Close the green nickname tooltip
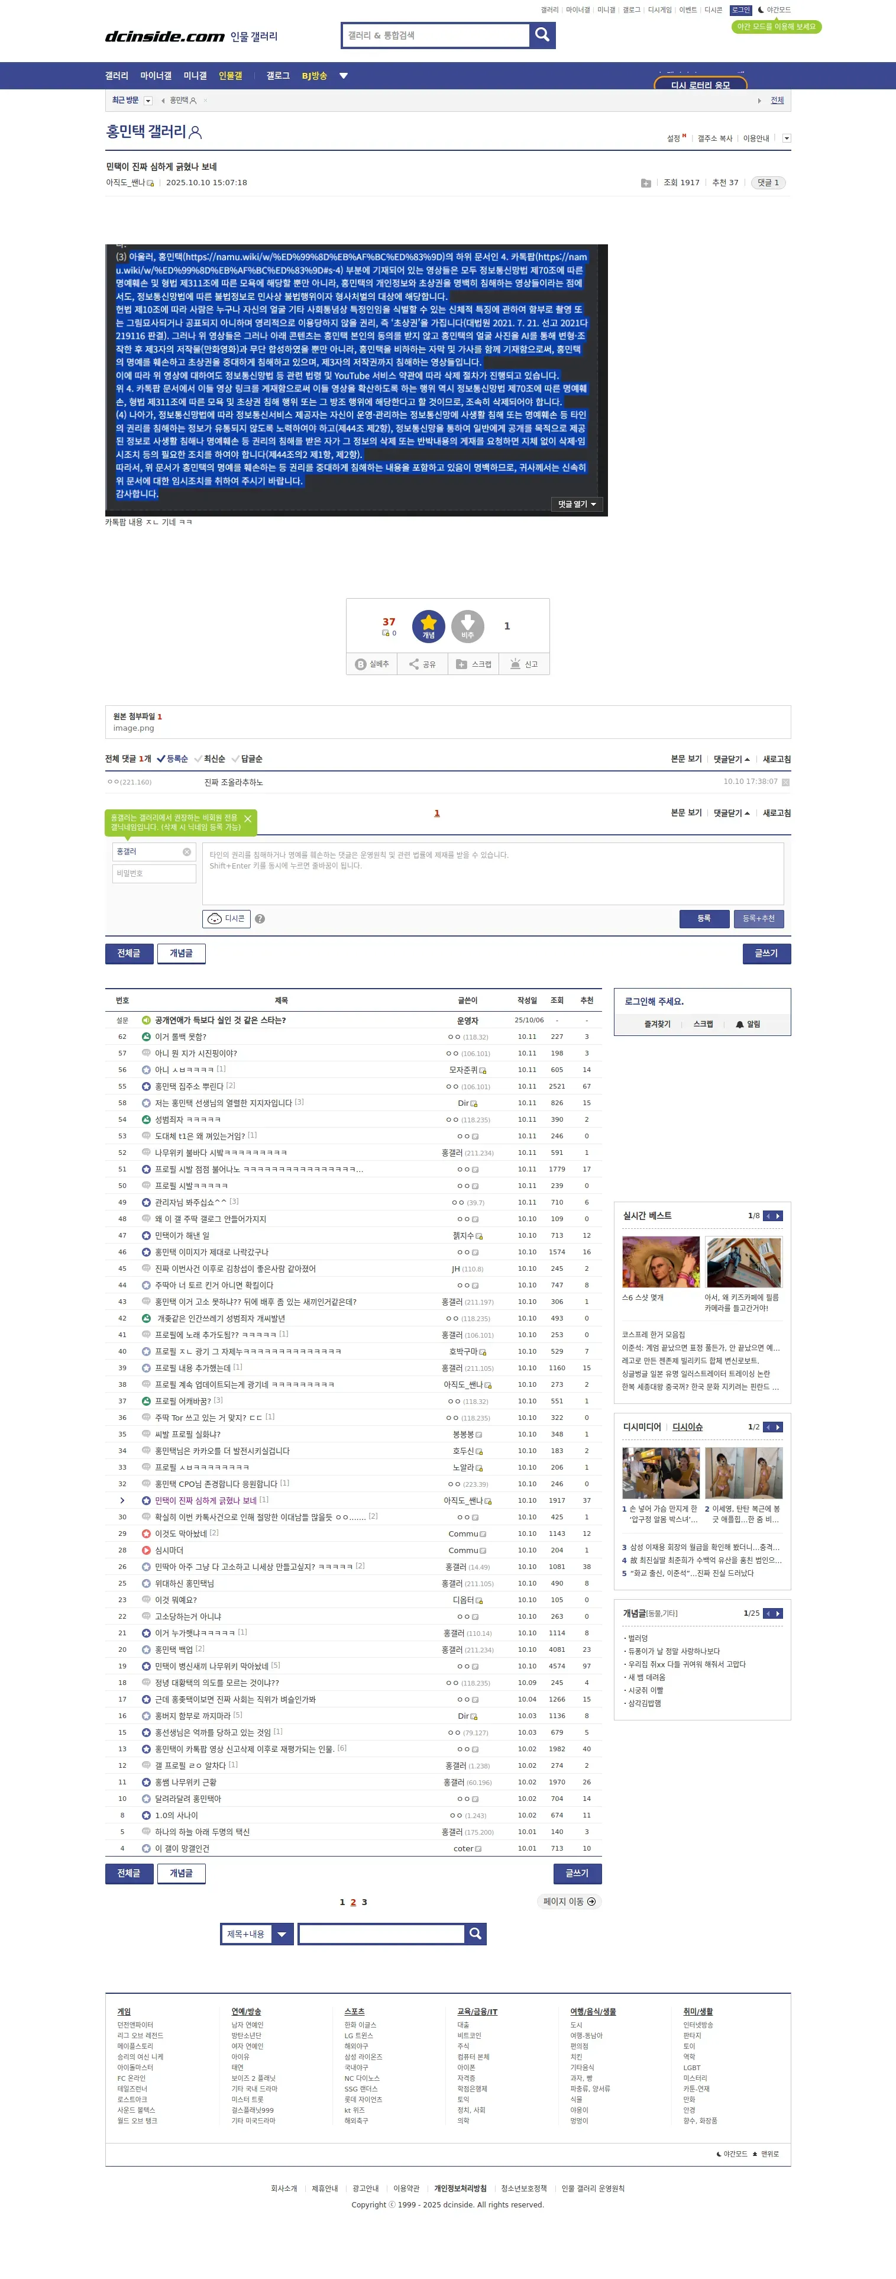The image size is (896, 2279). 248,819
